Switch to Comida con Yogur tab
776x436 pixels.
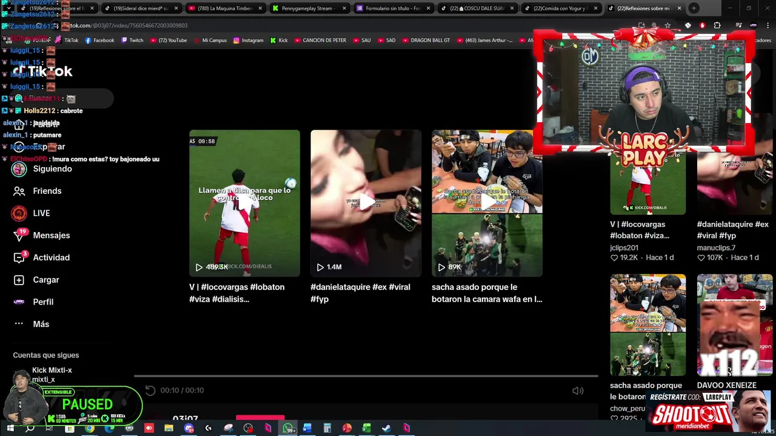(x=560, y=8)
